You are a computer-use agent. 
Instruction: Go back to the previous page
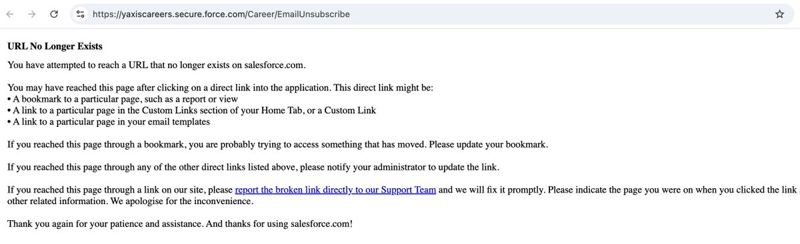[x=10, y=14]
